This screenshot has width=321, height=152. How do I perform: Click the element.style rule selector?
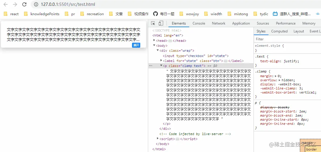267,46
